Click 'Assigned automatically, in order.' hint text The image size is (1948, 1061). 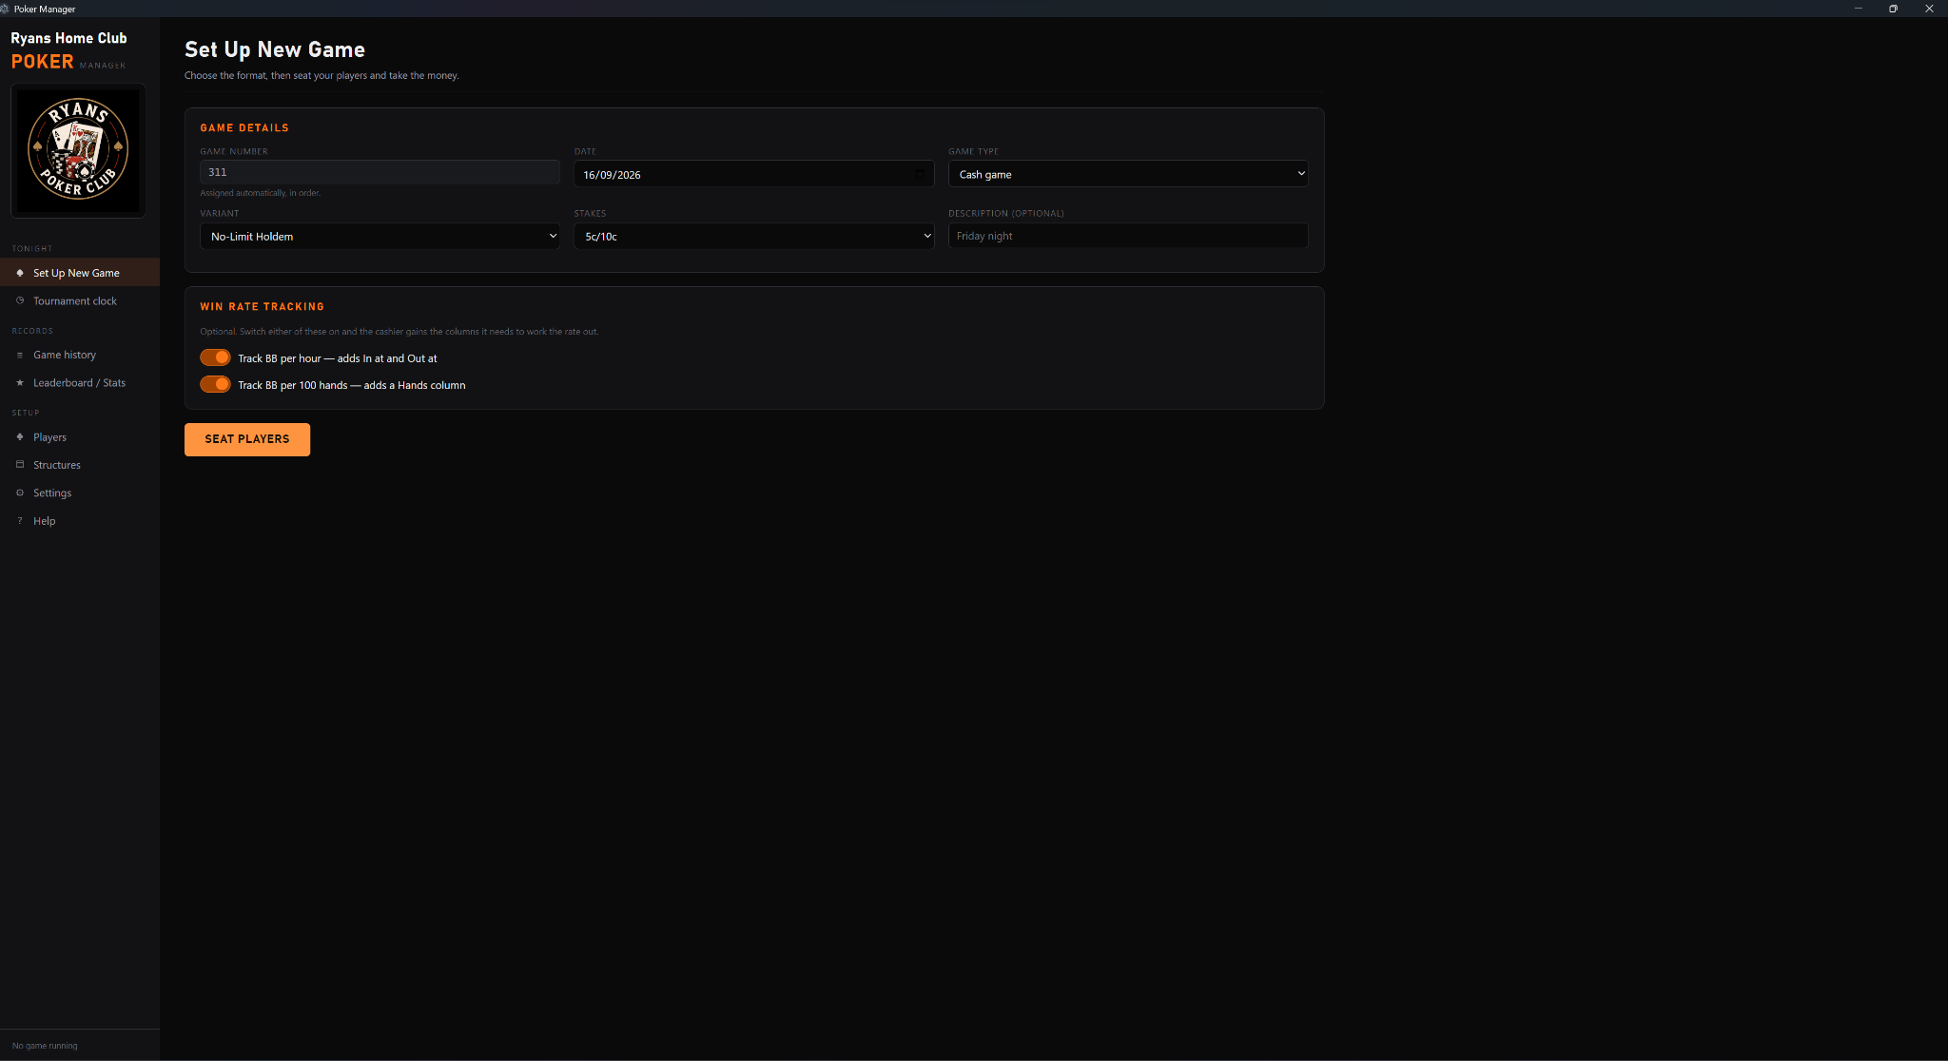click(x=261, y=193)
